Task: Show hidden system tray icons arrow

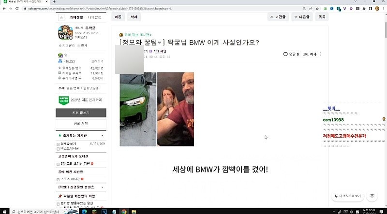Action: (334, 212)
